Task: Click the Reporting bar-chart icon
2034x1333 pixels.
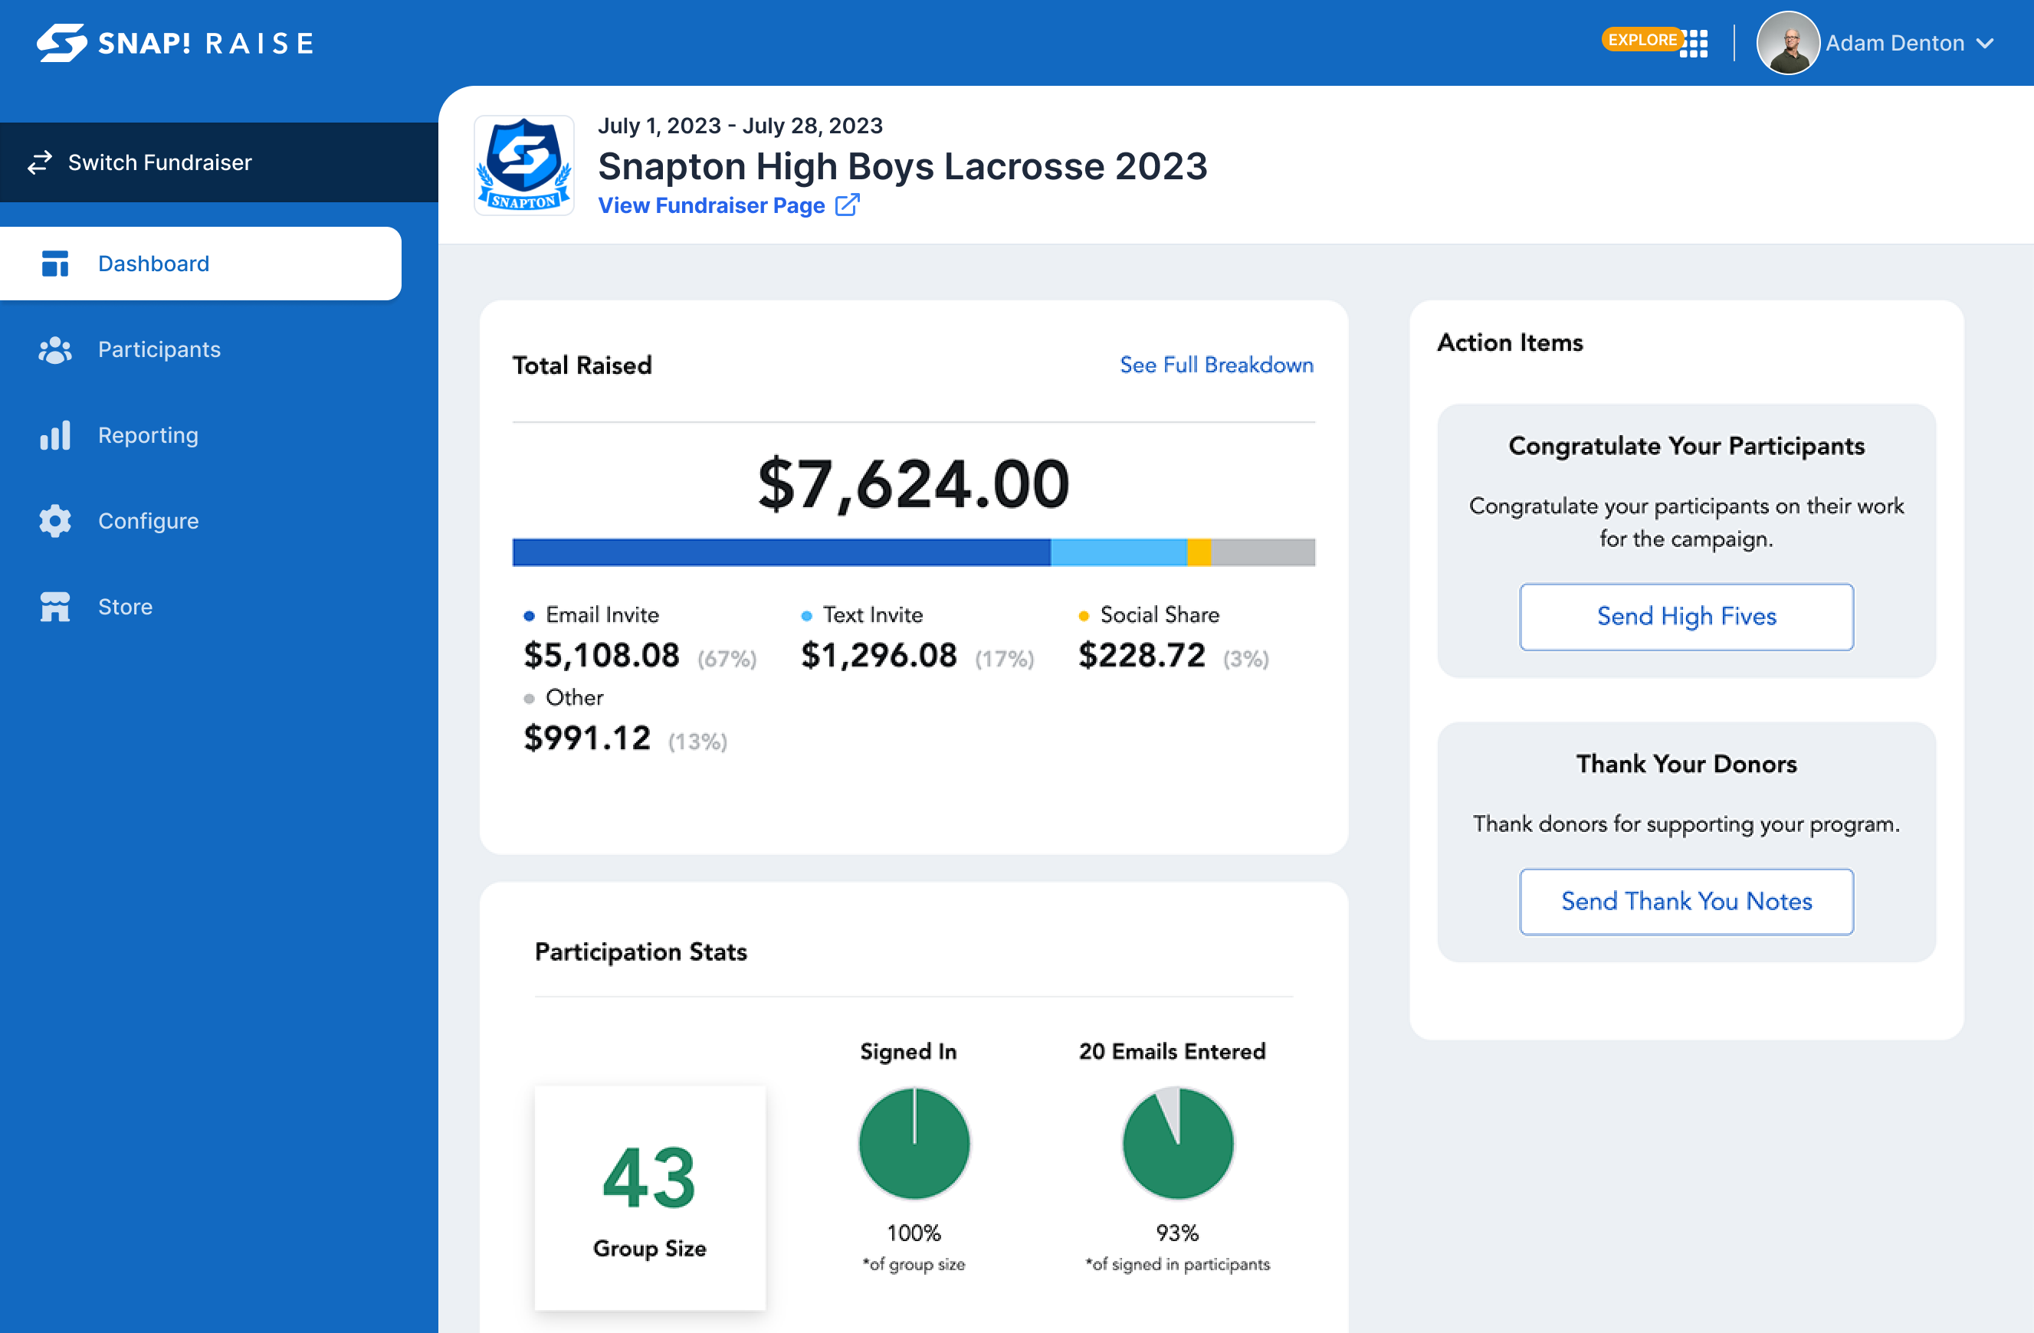Action: click(54, 435)
